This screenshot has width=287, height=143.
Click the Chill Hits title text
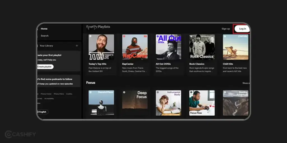(228, 64)
